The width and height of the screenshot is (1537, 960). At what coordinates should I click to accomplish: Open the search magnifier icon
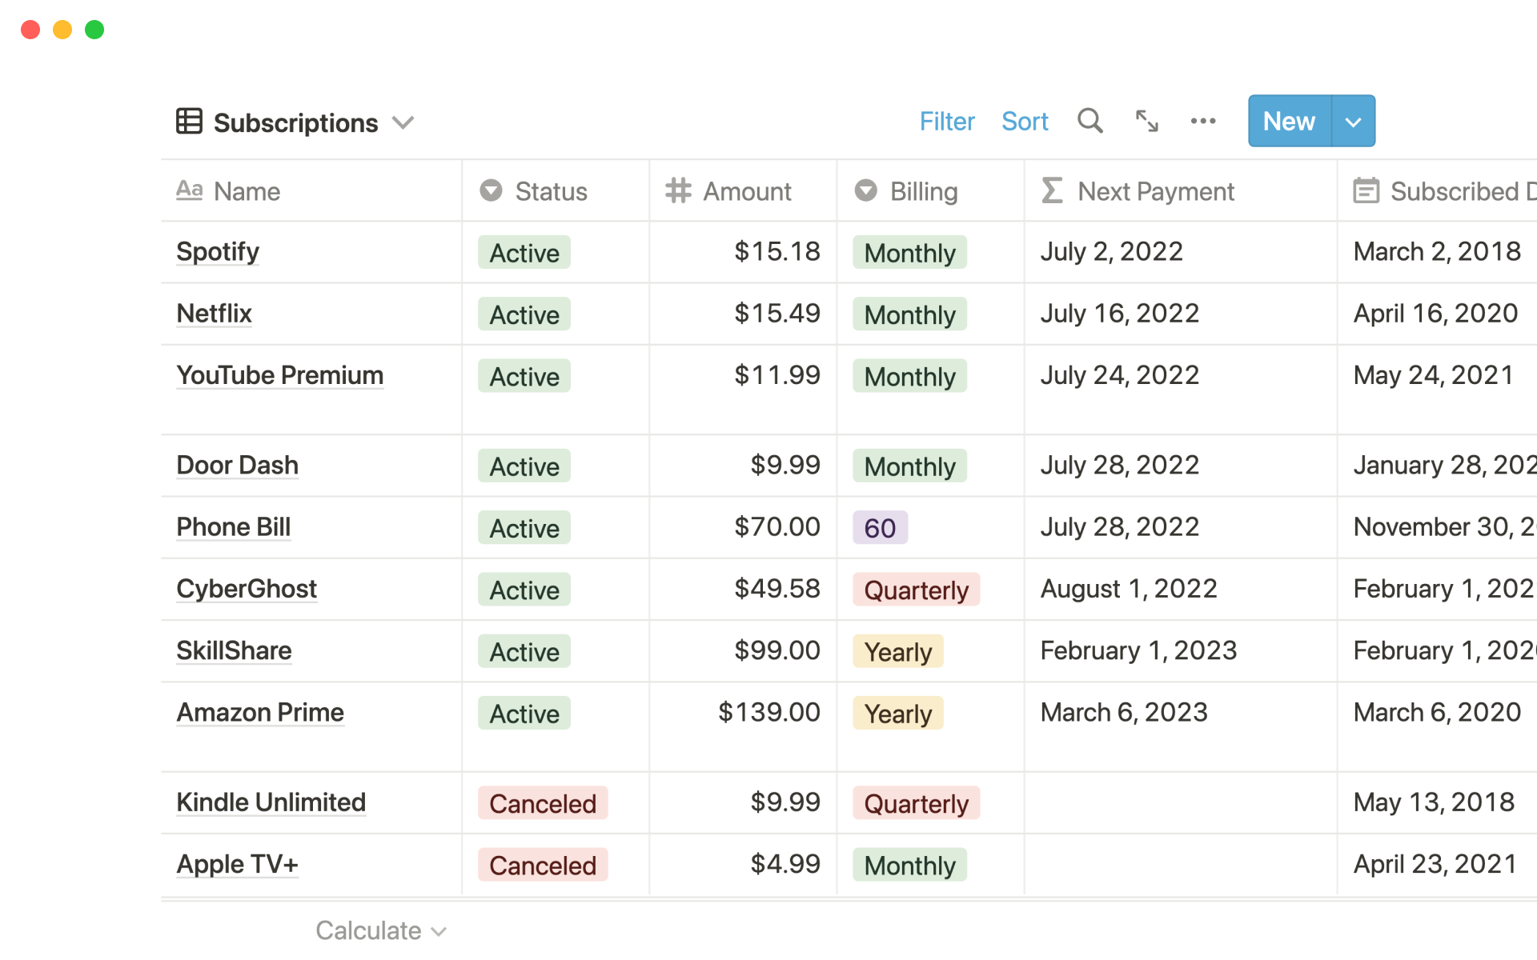click(1090, 121)
